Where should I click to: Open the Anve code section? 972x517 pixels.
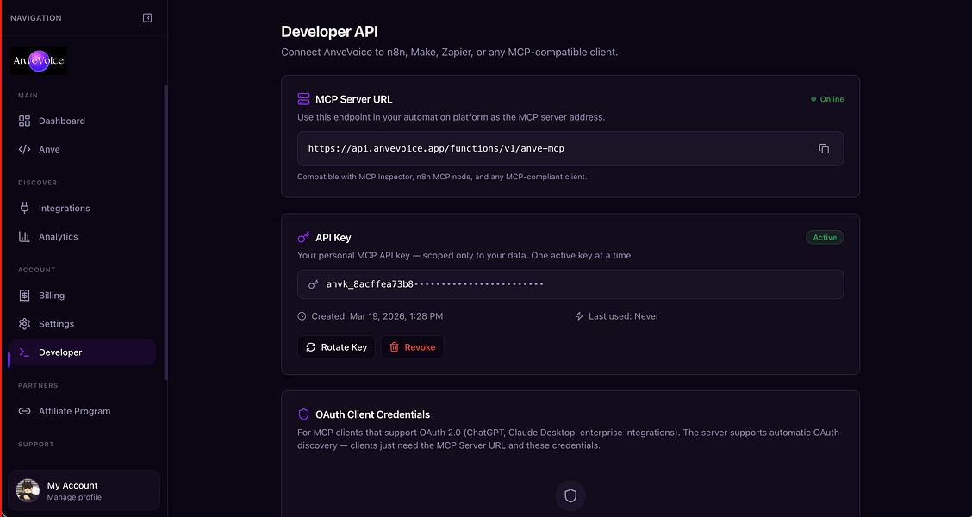pyautogui.click(x=82, y=149)
